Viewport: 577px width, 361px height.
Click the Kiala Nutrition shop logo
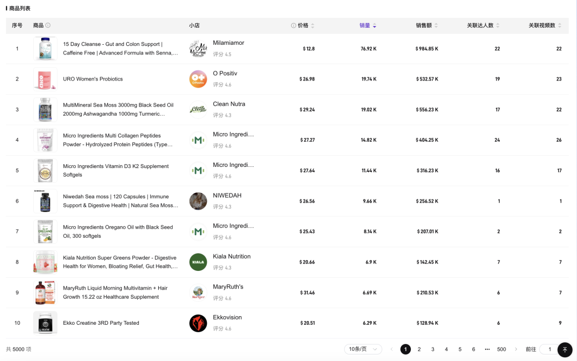pyautogui.click(x=198, y=262)
